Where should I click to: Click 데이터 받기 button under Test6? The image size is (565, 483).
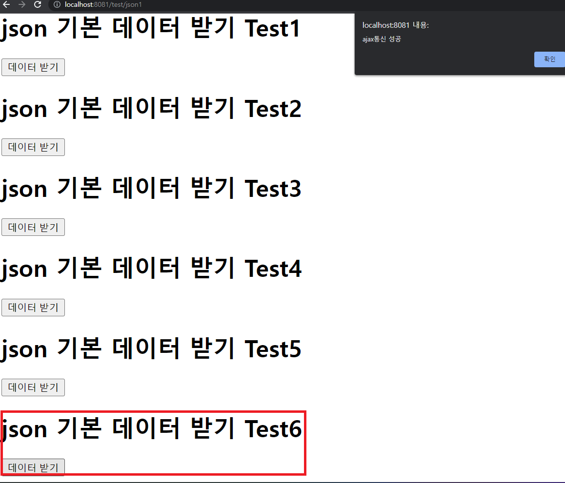click(x=33, y=467)
